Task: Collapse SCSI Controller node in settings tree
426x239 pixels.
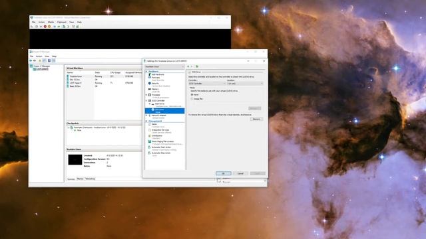Action: point(146,100)
